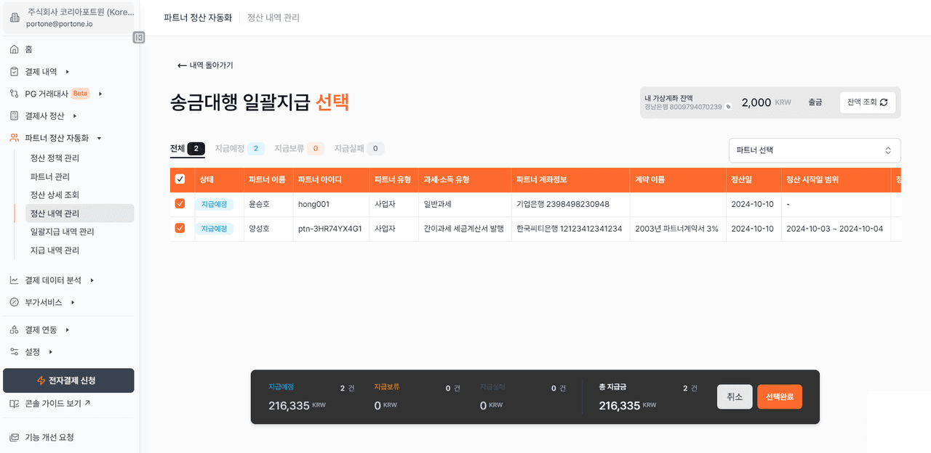Toggle the select-all checkbox in table header
931x453 pixels.
(180, 179)
